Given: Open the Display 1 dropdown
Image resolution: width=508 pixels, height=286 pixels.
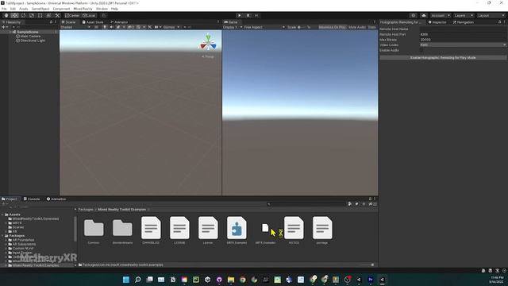Looking at the screenshot, I should click(x=233, y=27).
